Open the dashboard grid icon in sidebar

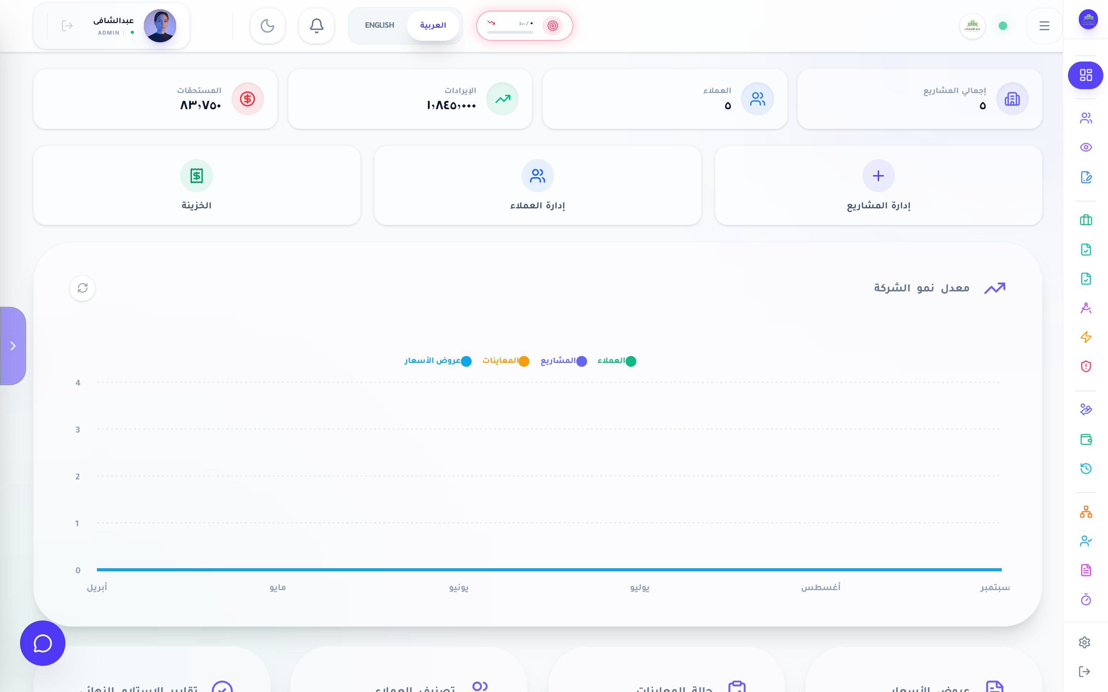pos(1086,75)
